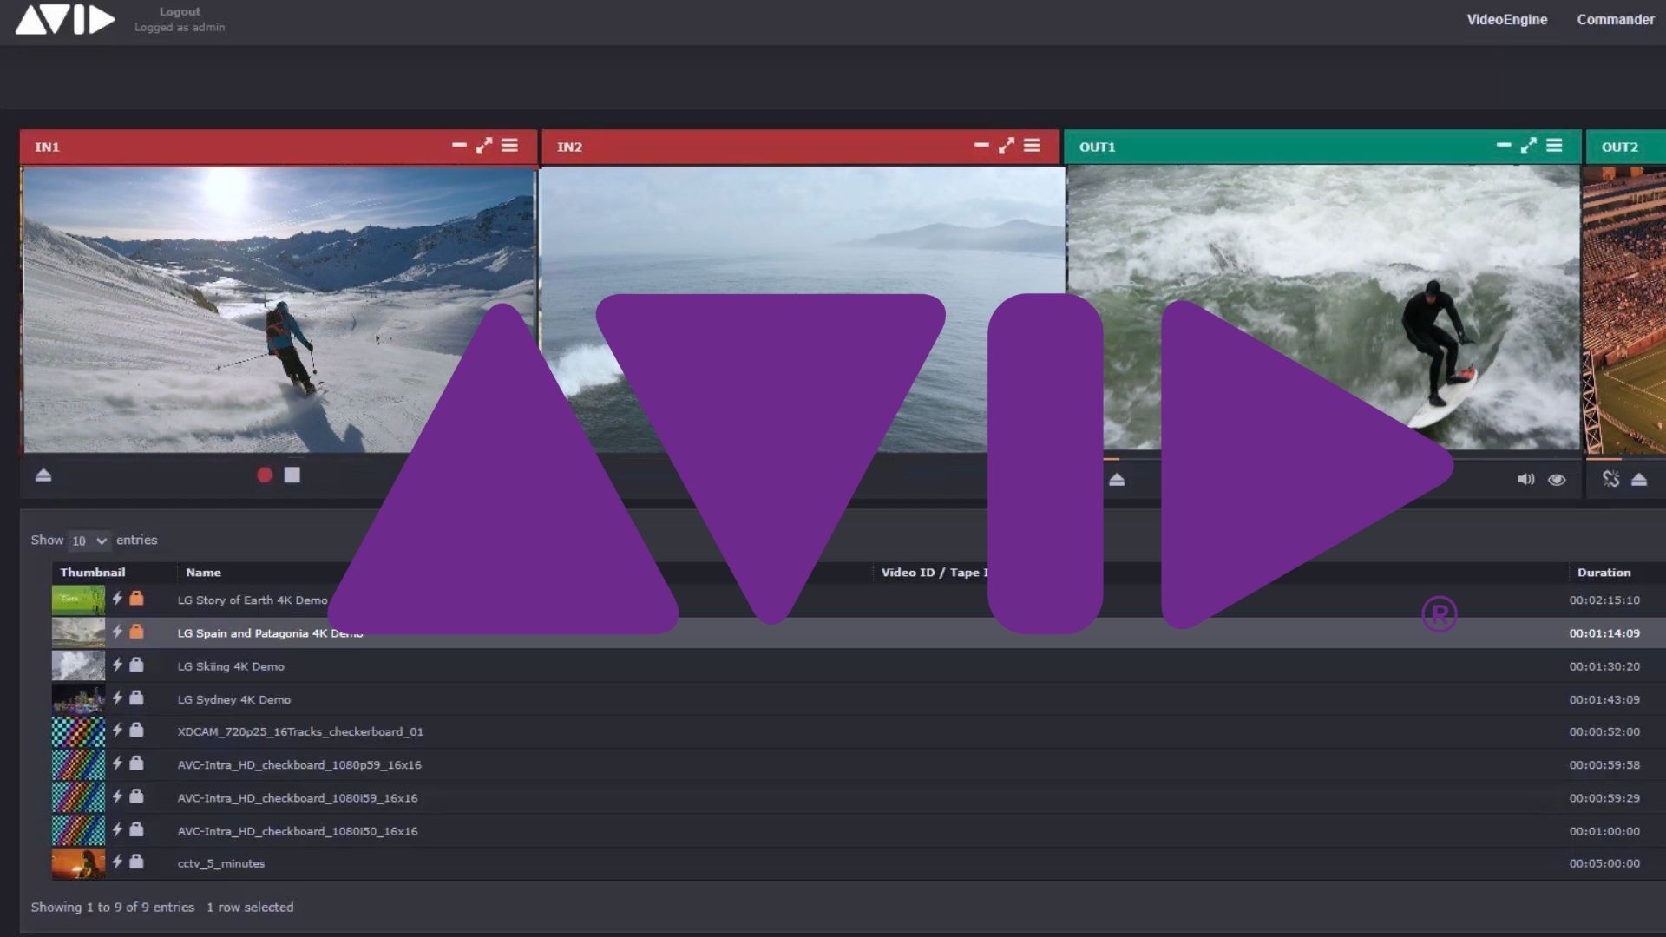Expand the IN2 panel to fullscreen
Viewport: 1666px width, 937px height.
[1007, 146]
